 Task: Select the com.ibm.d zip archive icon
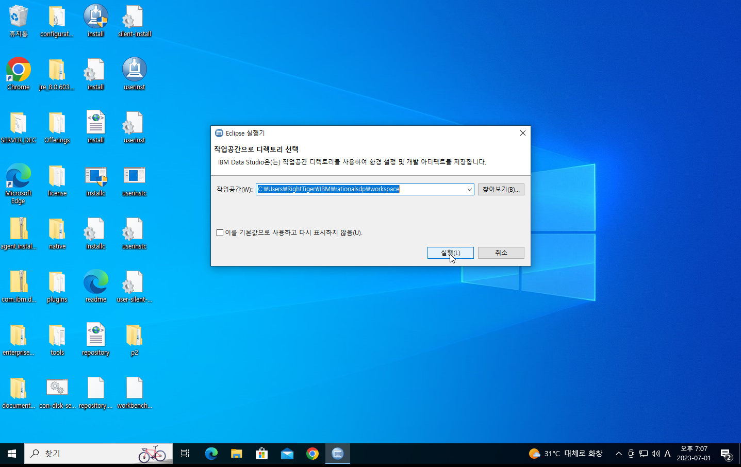[x=19, y=287]
